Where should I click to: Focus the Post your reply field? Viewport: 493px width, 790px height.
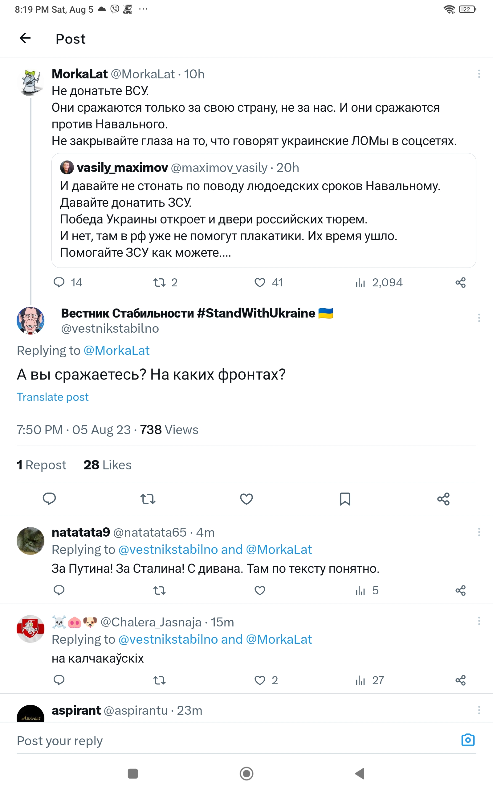point(228,741)
